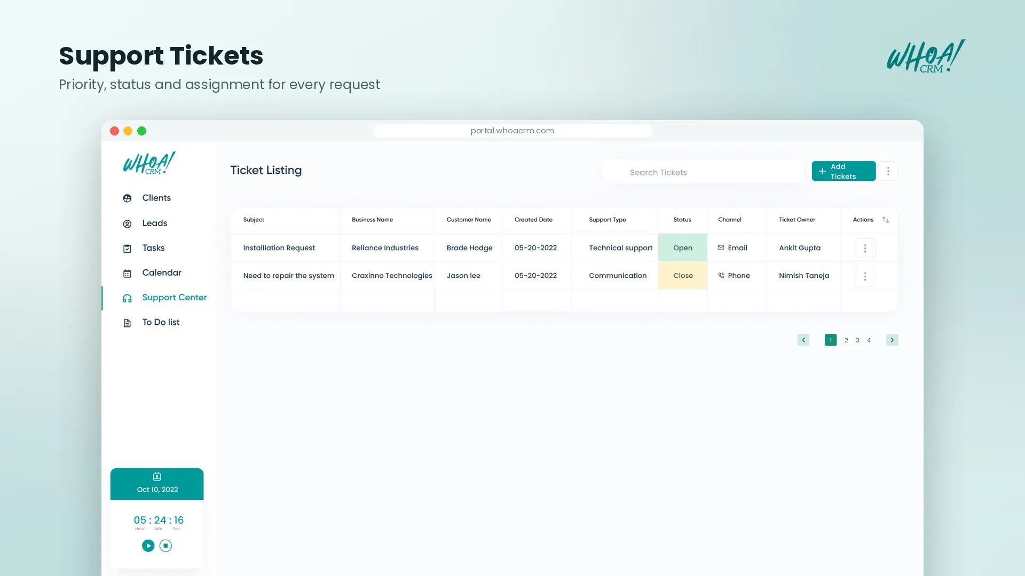Open the To Do list menu item
This screenshot has height=576, width=1025.
(161, 322)
